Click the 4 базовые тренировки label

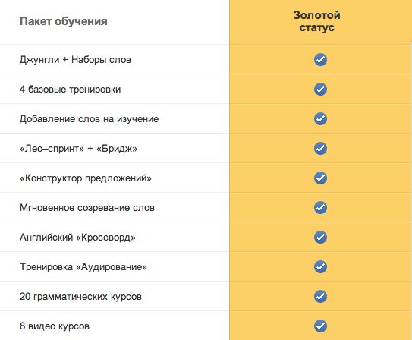pyautogui.click(x=70, y=90)
